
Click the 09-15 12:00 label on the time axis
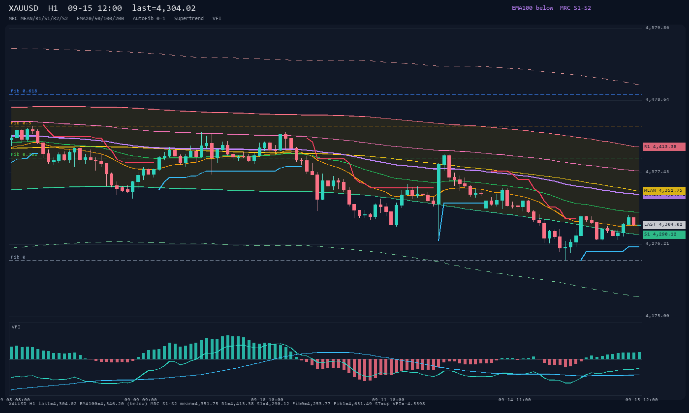pyautogui.click(x=642, y=400)
